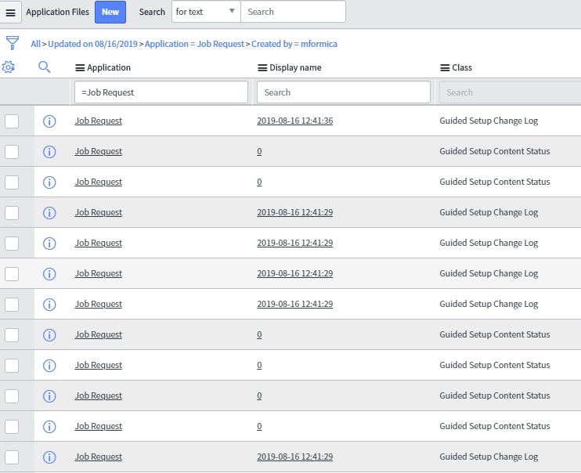Sort by the Display name column header
Screen dimensions: 581x473
point(295,68)
